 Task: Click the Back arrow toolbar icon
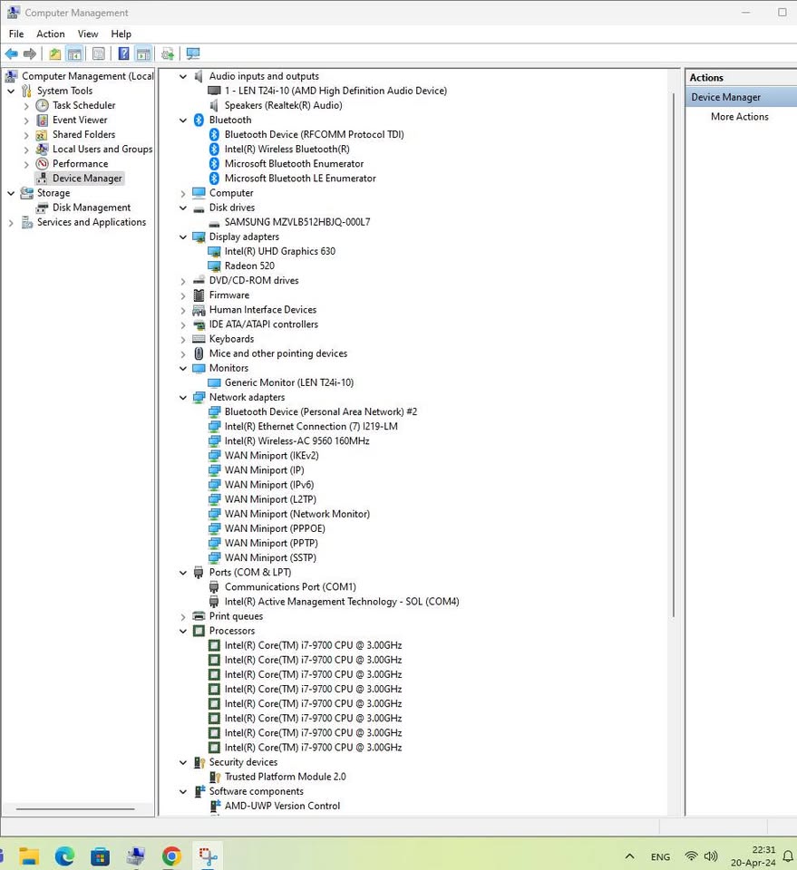11,53
